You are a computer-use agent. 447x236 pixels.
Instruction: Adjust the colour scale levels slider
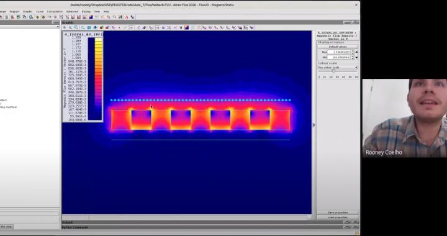333,71
